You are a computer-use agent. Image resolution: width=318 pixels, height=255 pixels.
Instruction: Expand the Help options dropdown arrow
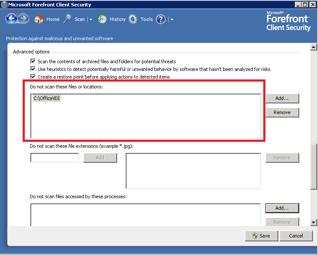(172, 20)
